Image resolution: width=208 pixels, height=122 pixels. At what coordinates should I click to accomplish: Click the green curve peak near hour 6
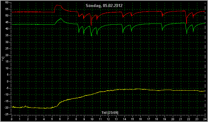tap(61, 19)
